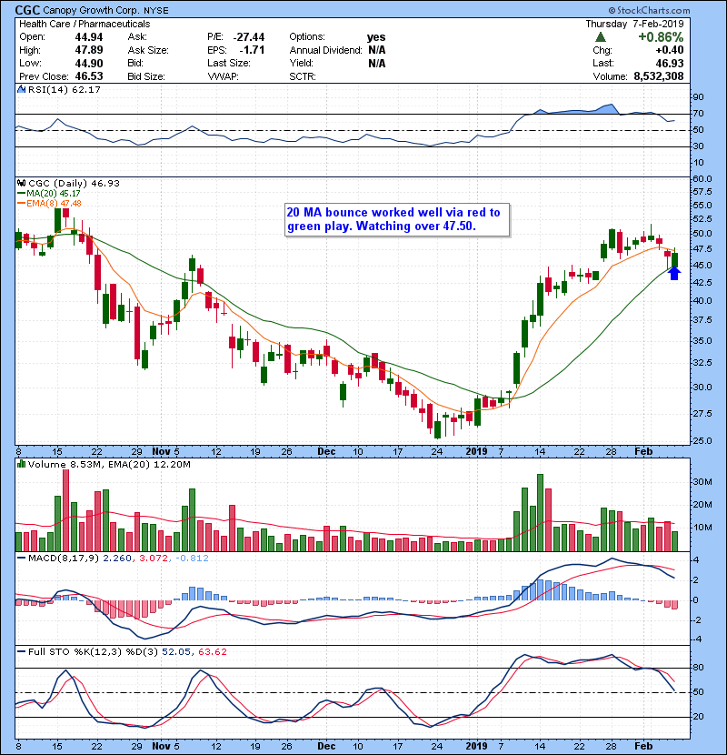
Task: Click the tallest red volume bar in mid-October
Action: pos(66,510)
